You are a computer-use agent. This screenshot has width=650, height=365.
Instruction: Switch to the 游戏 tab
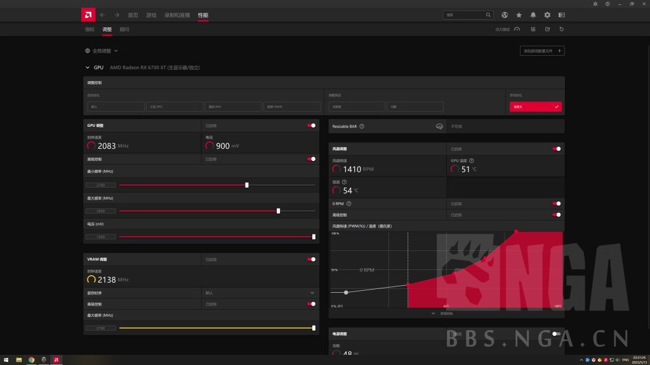(x=151, y=15)
